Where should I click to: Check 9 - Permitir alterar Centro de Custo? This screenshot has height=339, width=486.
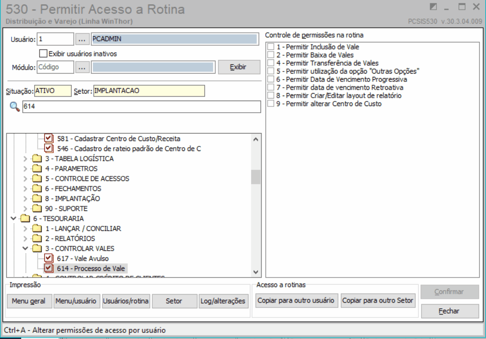pyautogui.click(x=271, y=104)
